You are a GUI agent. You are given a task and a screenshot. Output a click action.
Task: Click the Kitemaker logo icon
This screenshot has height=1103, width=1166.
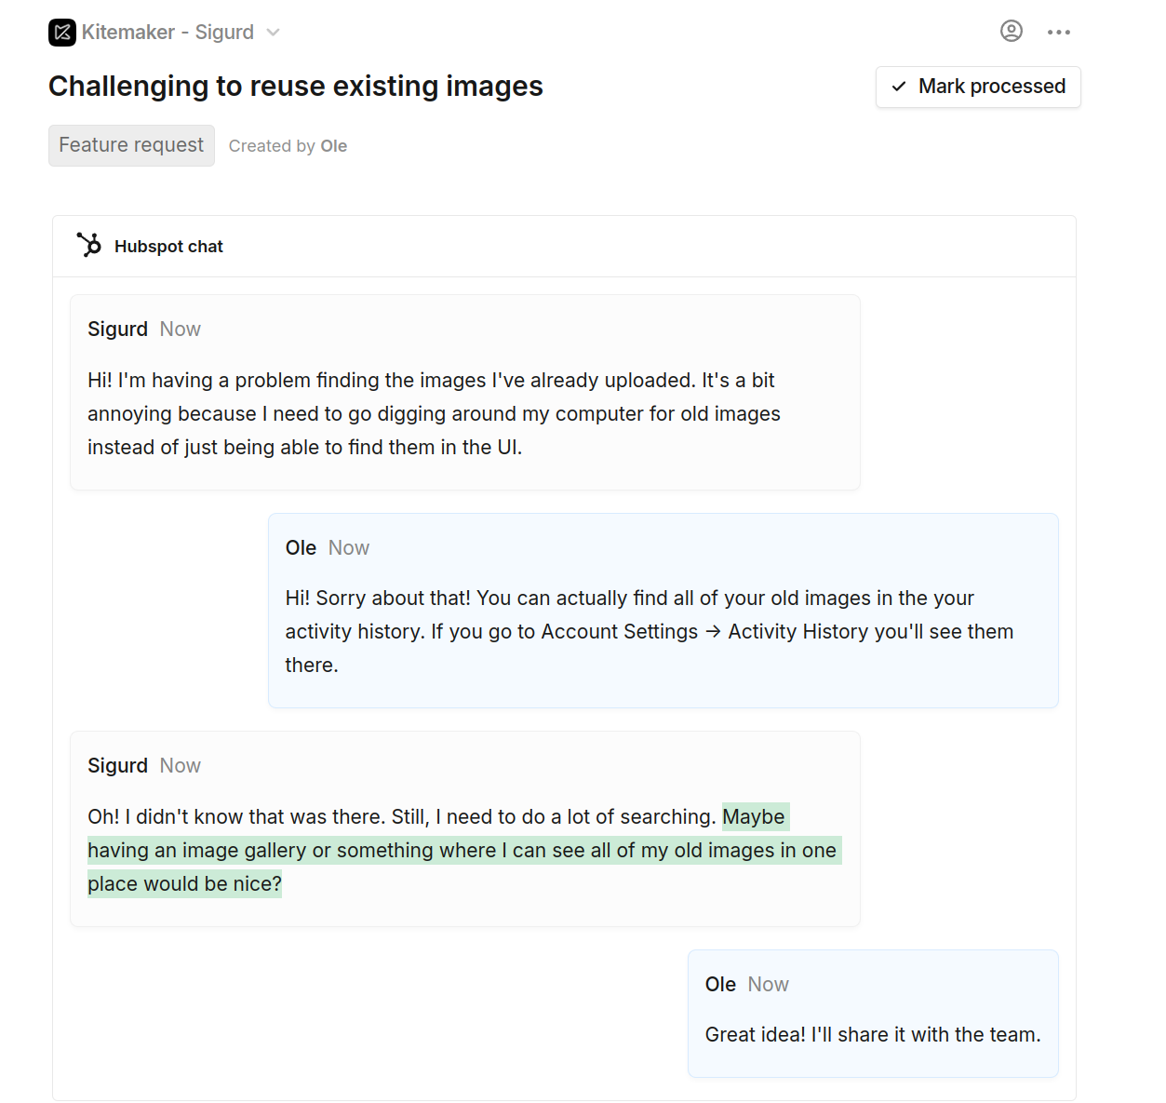pyautogui.click(x=60, y=32)
